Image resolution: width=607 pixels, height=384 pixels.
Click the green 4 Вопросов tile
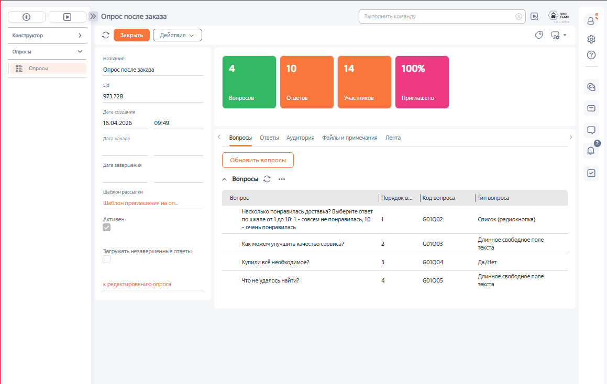(x=249, y=82)
